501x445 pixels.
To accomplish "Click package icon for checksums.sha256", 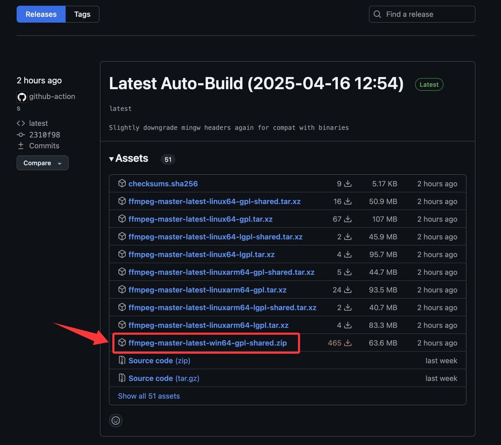I will tap(122, 183).
